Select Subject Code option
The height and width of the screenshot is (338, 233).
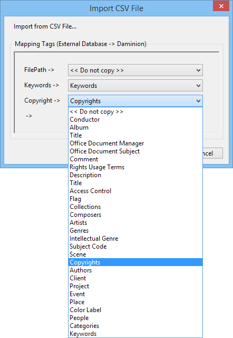click(135, 246)
